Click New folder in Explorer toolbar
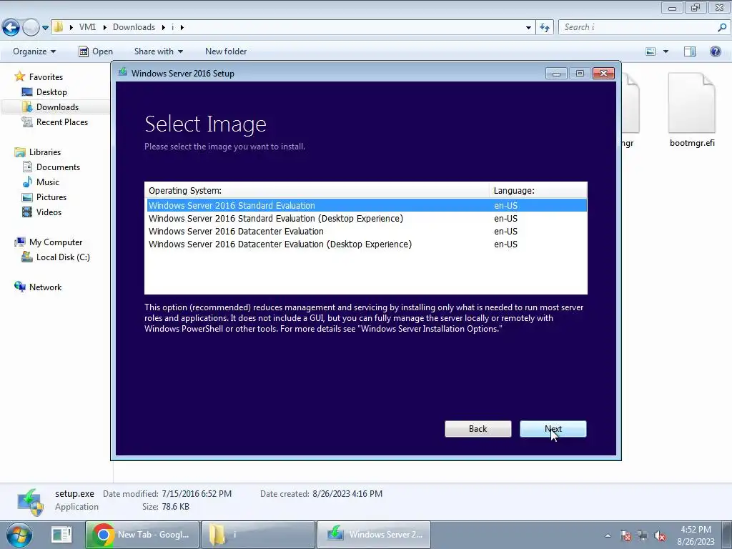This screenshot has width=732, height=549. [x=226, y=51]
